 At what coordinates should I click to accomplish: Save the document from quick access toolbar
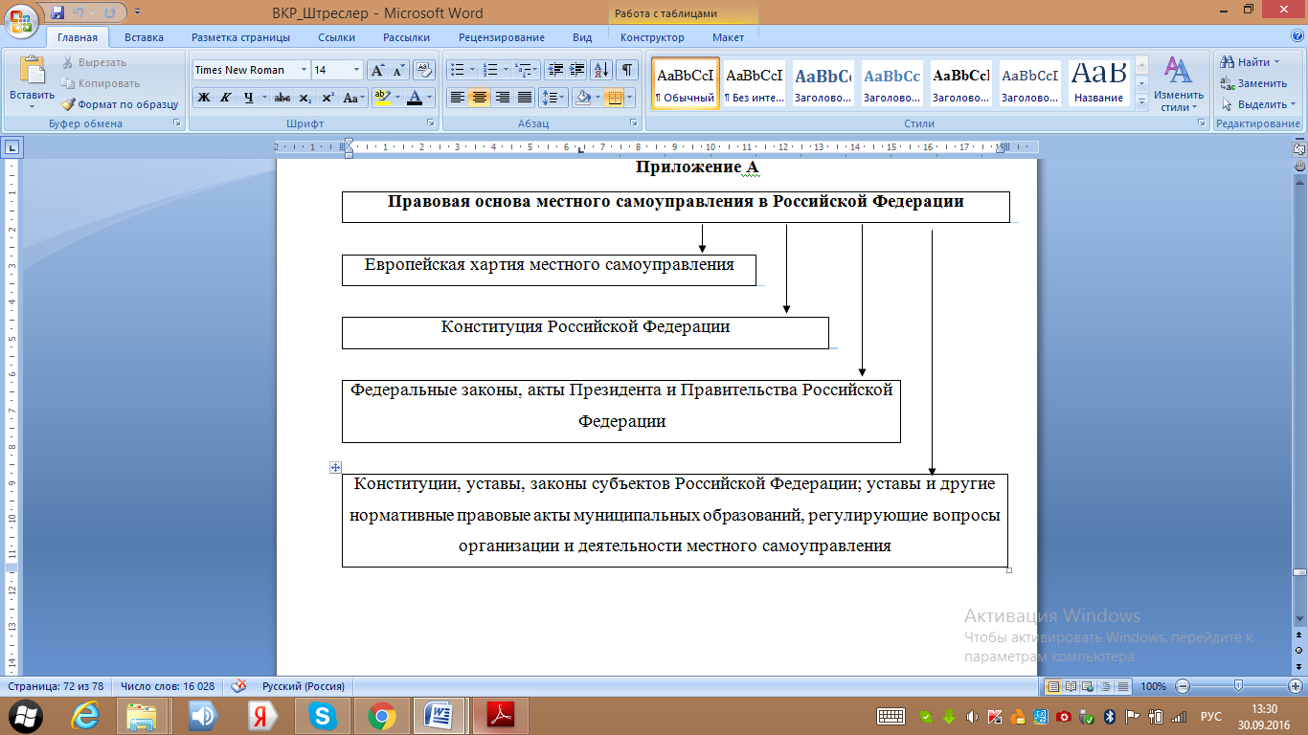pos(57,13)
